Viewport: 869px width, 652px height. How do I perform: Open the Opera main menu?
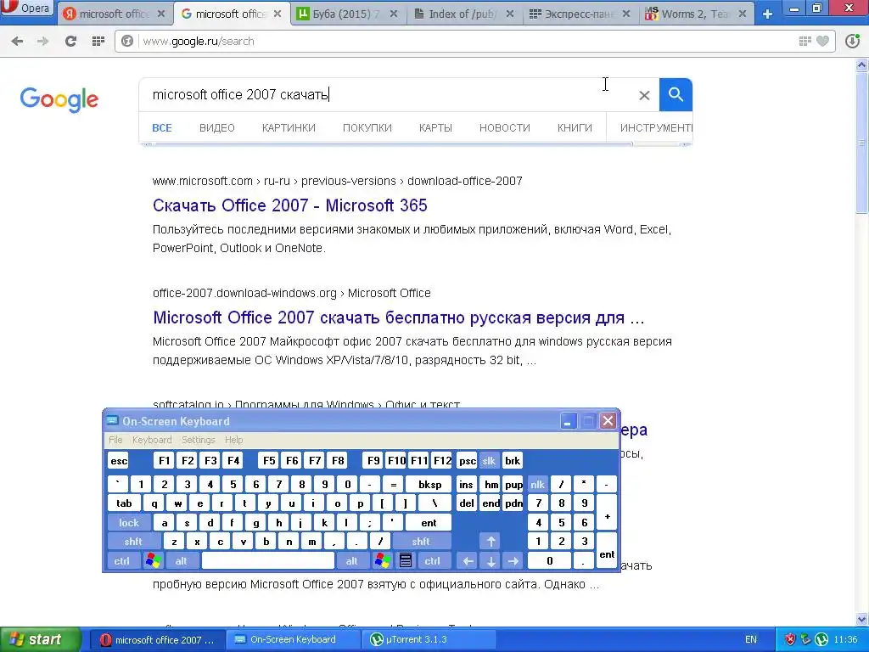point(26,8)
